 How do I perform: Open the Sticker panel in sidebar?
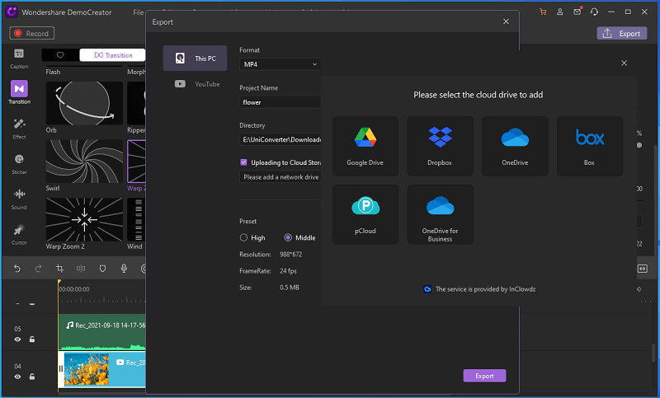(x=19, y=163)
